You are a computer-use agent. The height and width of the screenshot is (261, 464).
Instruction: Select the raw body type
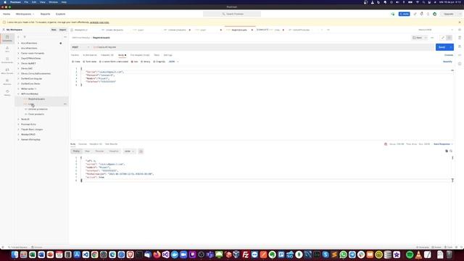[135, 62]
